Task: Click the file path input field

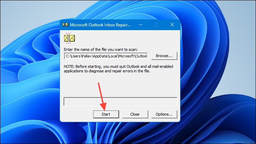Action: (x=106, y=56)
